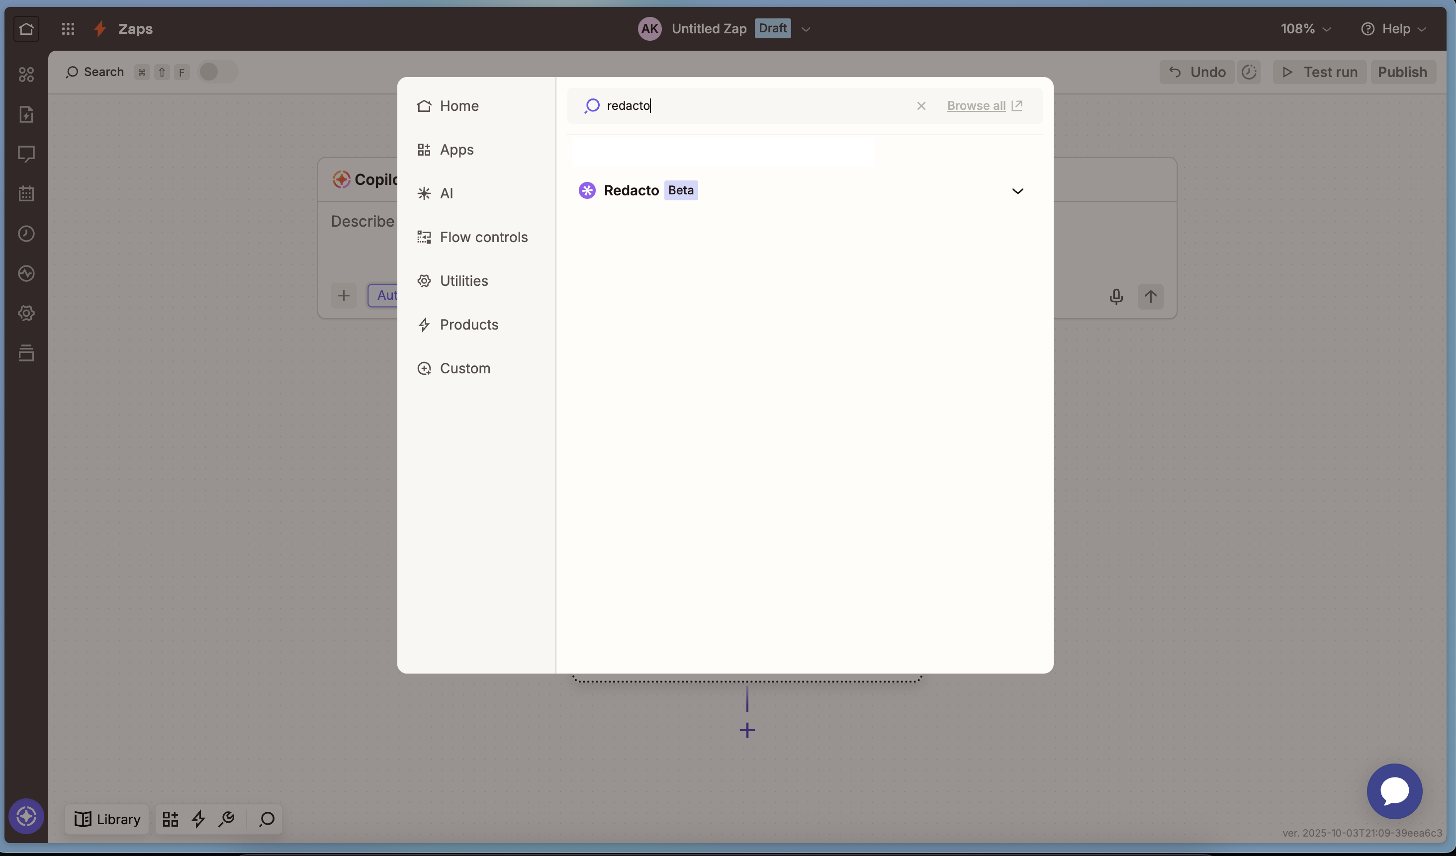Click the version history icon next to Undo
Viewport: 1456px width, 856px height.
click(x=1249, y=72)
